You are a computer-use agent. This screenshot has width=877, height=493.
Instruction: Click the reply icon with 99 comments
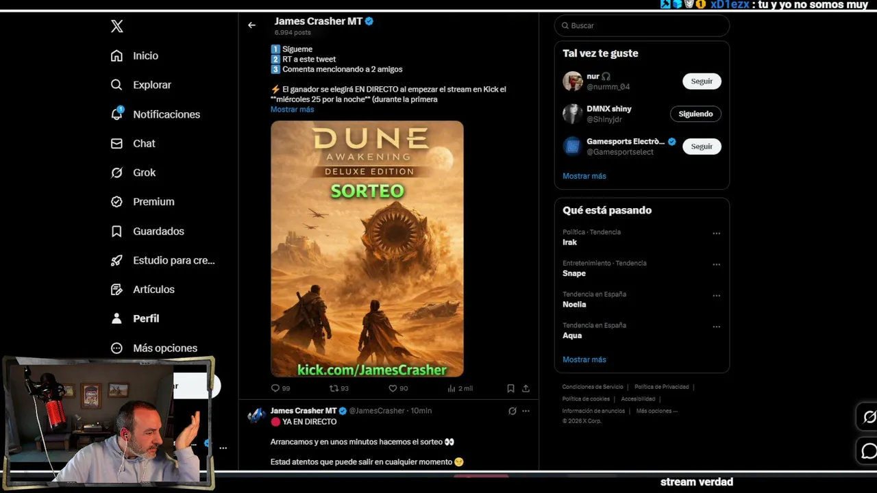tap(275, 388)
